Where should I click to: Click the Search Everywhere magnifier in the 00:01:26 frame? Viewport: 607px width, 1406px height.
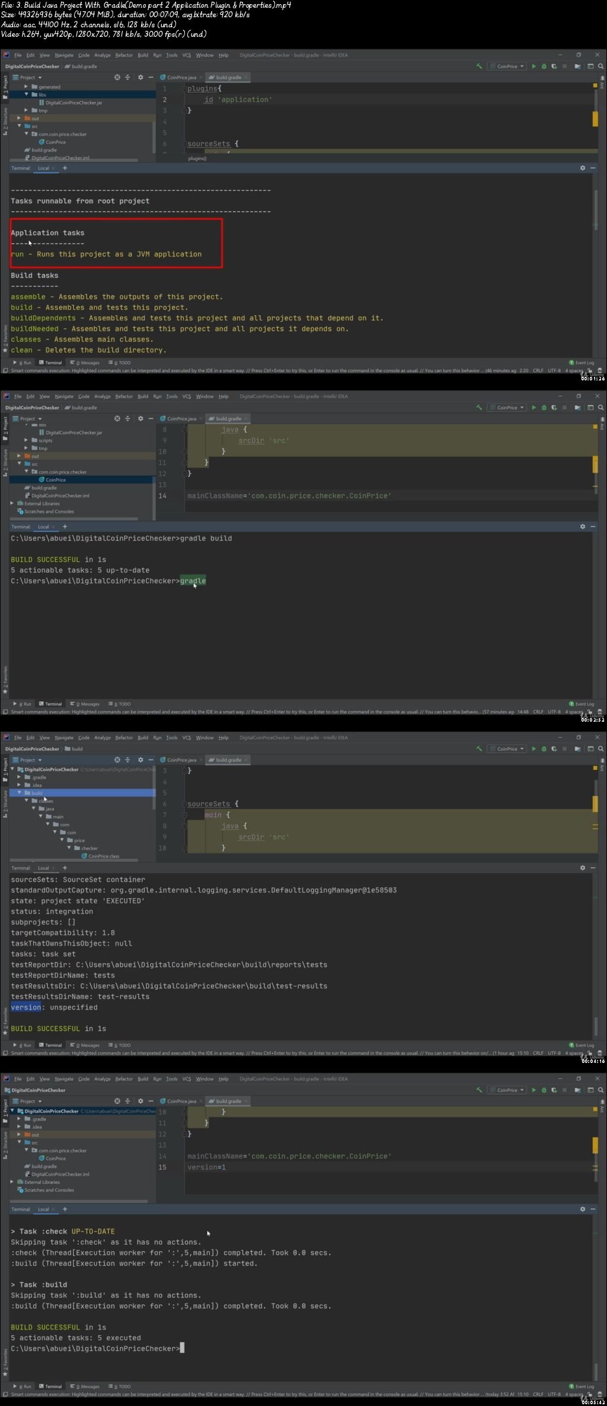pos(600,66)
